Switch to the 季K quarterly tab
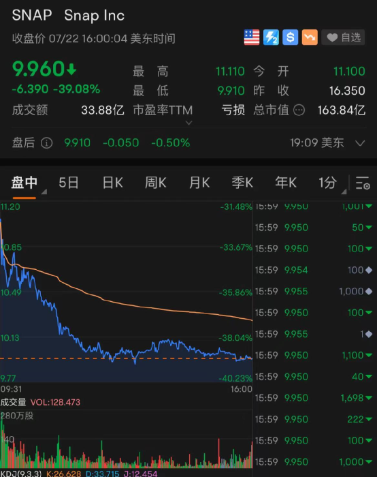 242,183
